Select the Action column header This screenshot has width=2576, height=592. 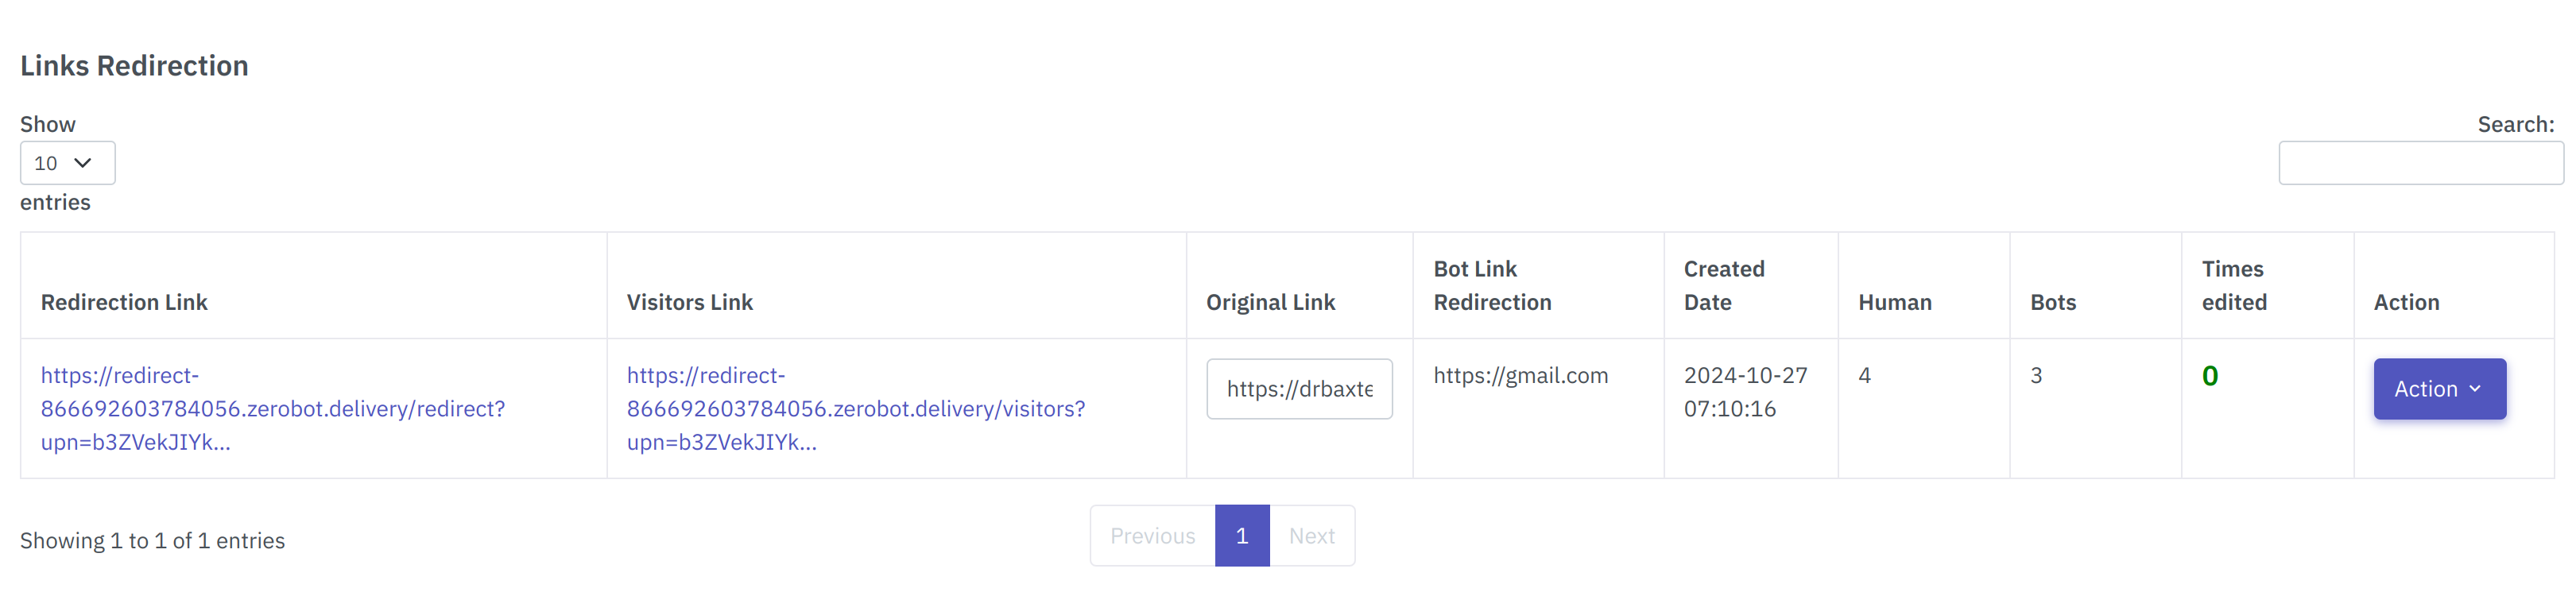[x=2406, y=301]
